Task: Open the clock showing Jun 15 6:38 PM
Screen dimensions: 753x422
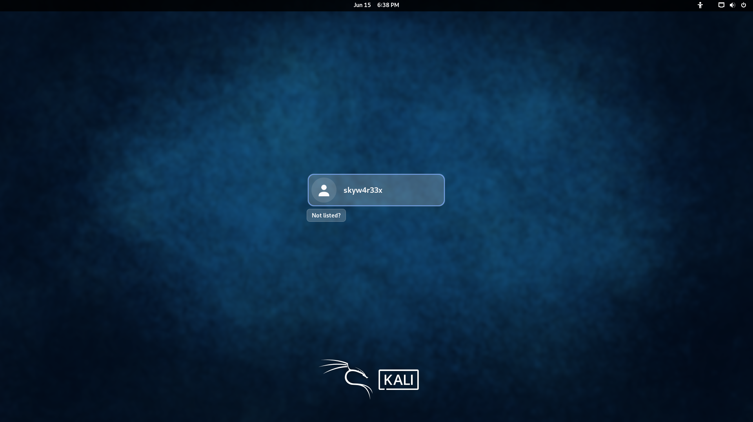Action: [376, 5]
